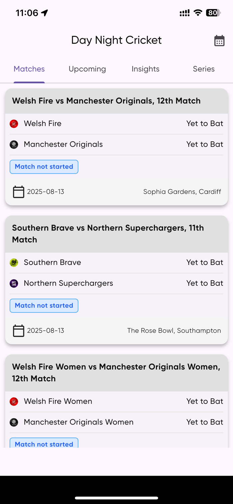Select the Series tab
Screen dimensions: 233x504
click(x=204, y=69)
